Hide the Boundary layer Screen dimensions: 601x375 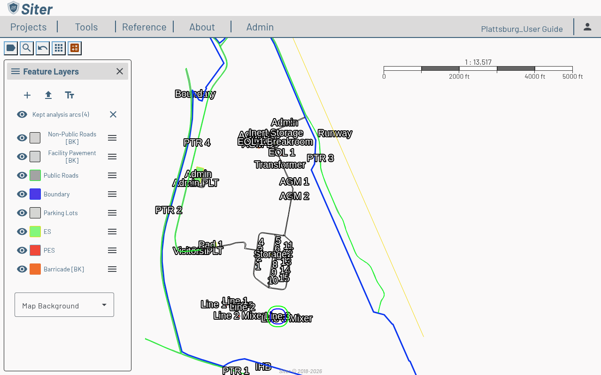tap(22, 194)
